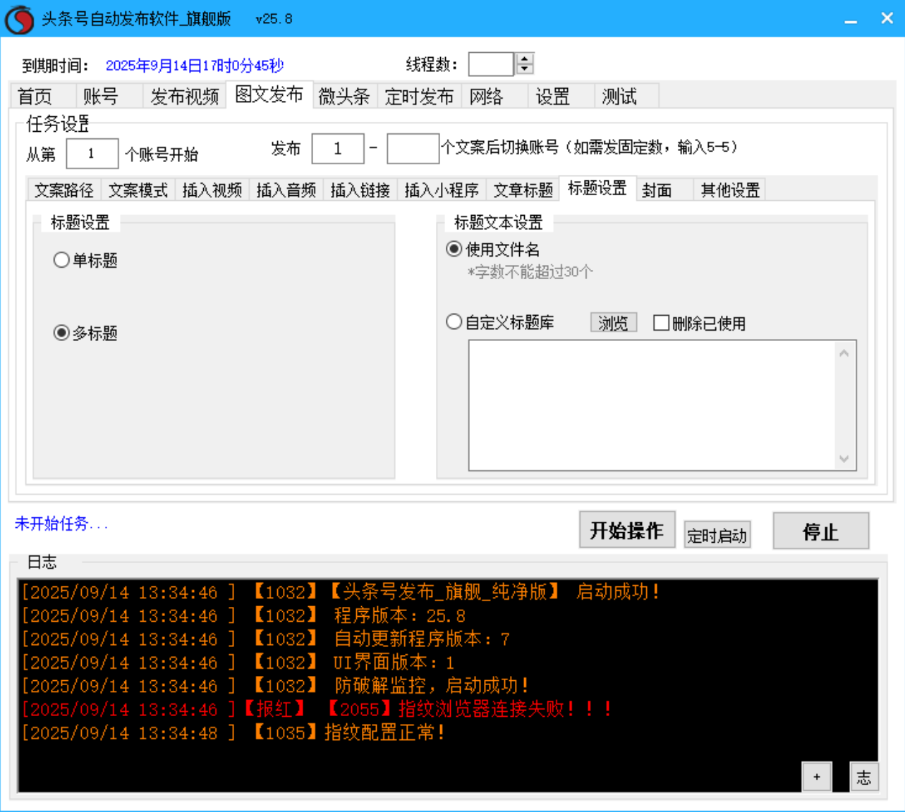Select 单标题 mode
The image size is (905, 812).
pos(61,259)
